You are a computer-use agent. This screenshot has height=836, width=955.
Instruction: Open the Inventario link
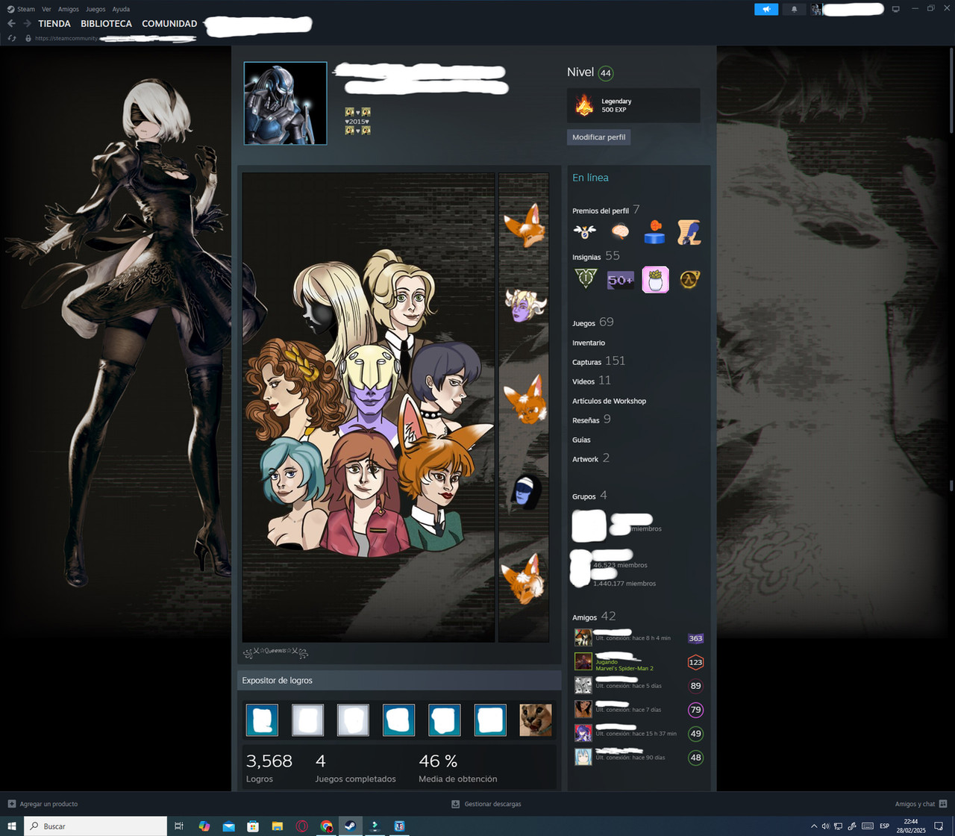tap(589, 343)
